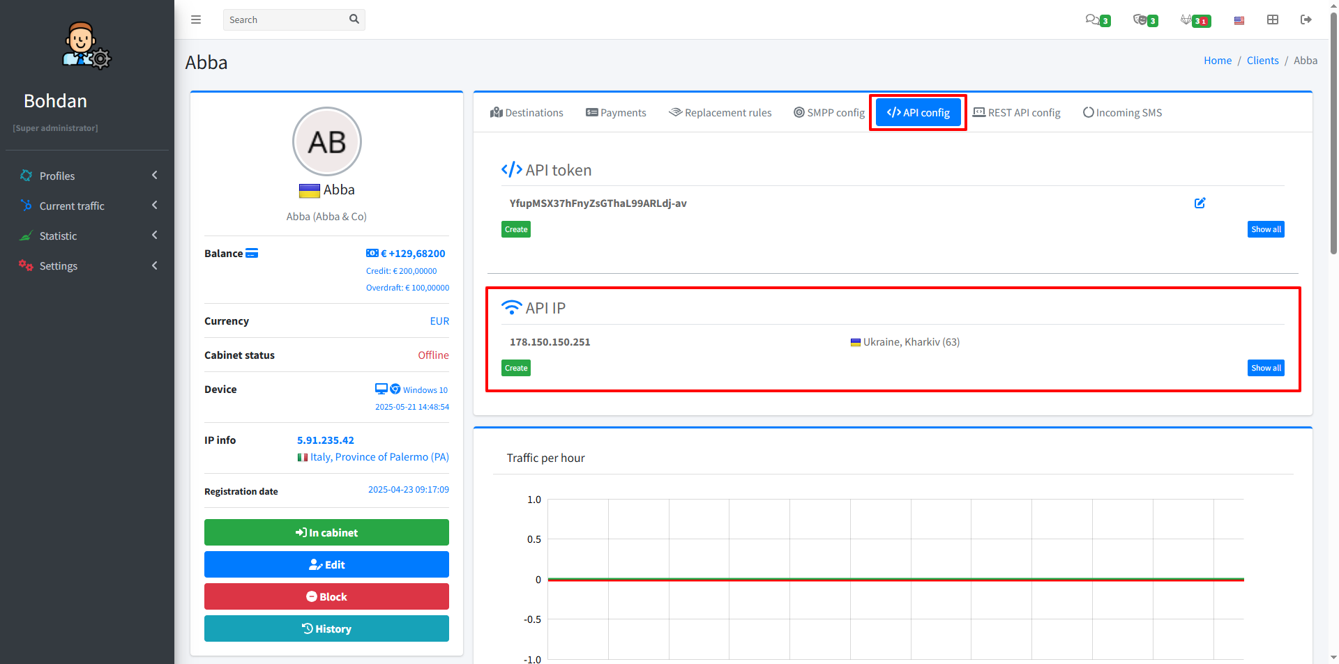Click the search magnifier icon
Screen dimensions: 1339x664
pyautogui.click(x=354, y=20)
